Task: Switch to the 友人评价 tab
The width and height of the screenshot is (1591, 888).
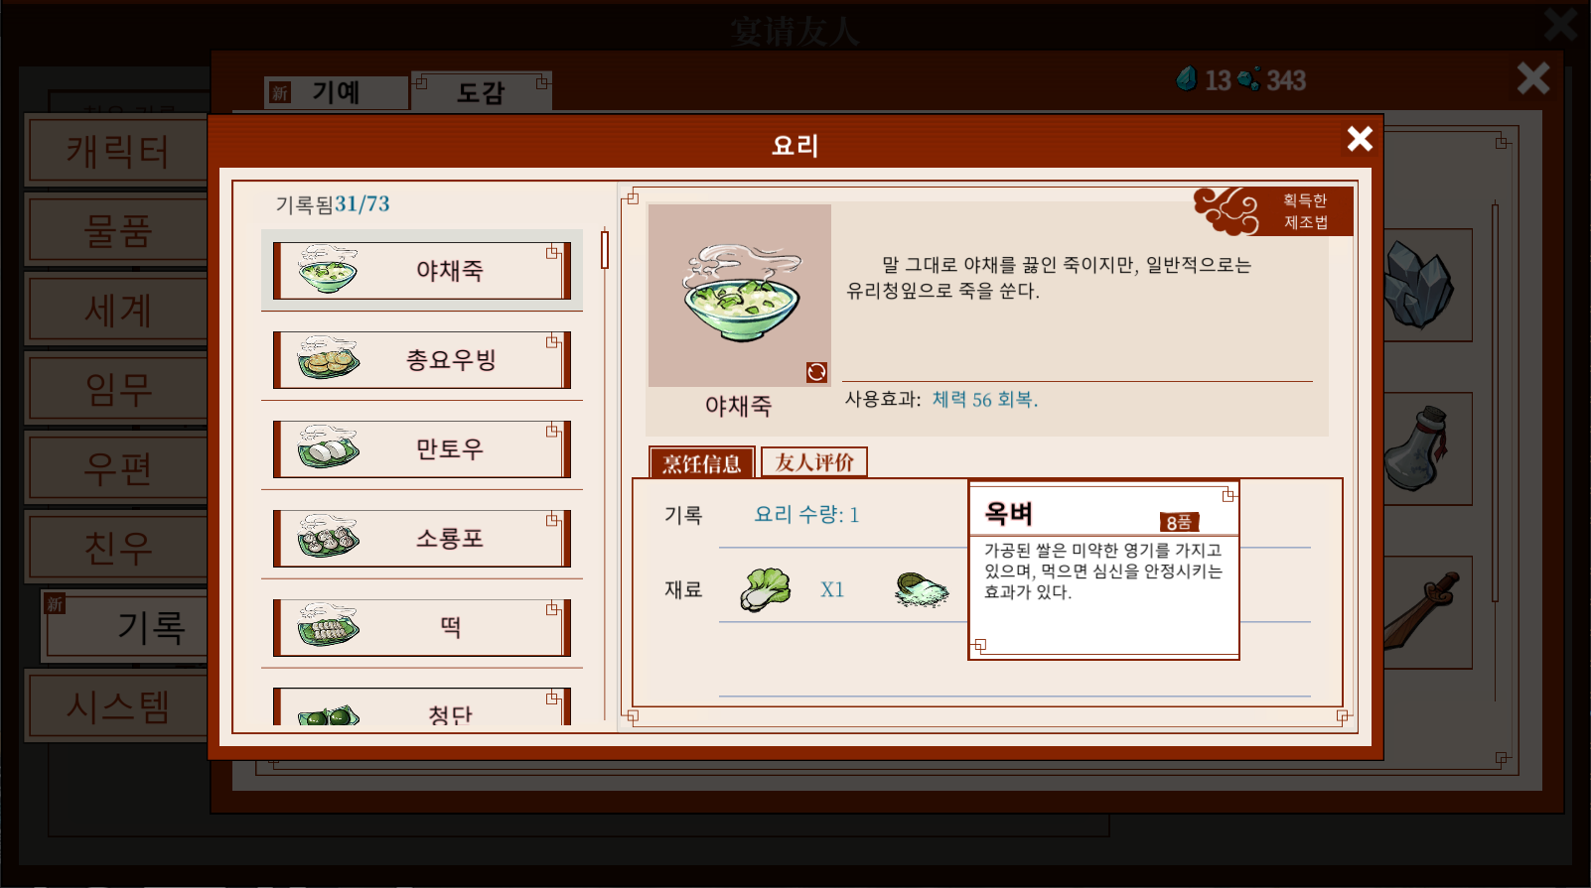Action: click(x=814, y=462)
